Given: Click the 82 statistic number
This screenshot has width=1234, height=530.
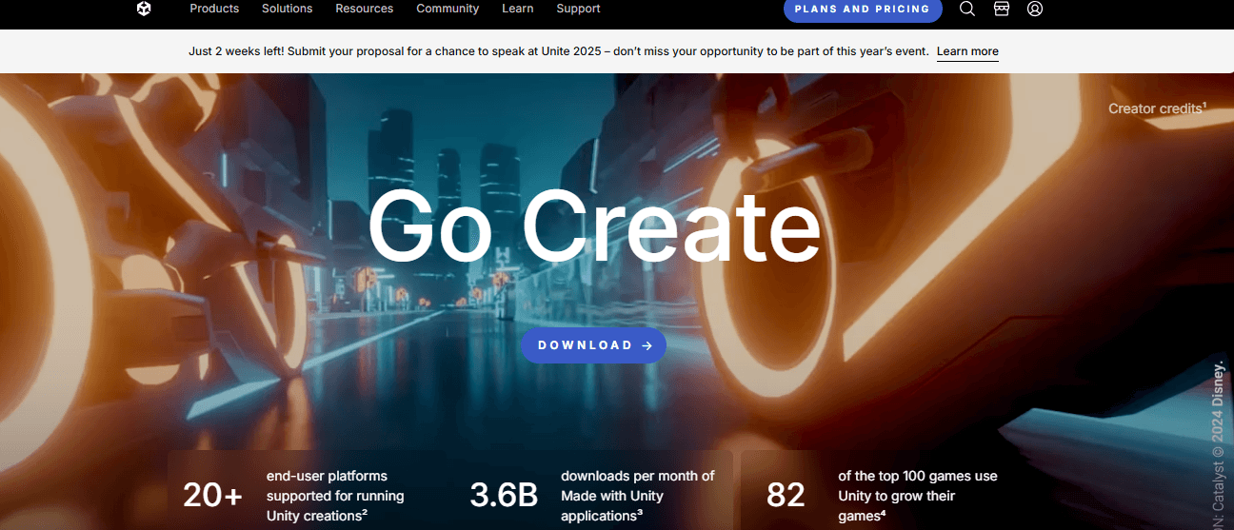Looking at the screenshot, I should pyautogui.click(x=786, y=496).
